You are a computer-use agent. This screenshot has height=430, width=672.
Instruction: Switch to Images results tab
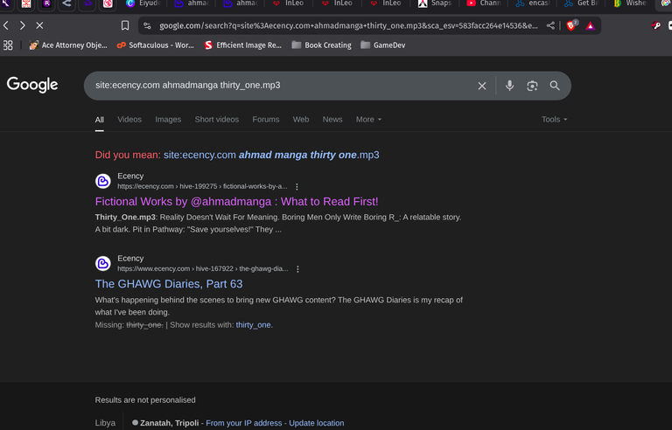[x=168, y=120]
